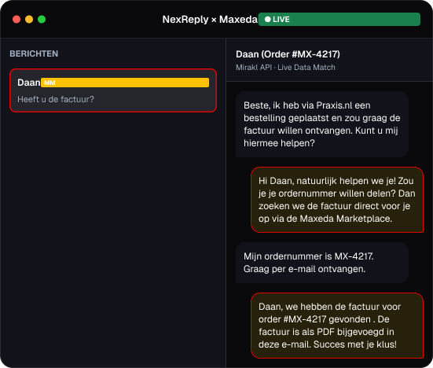Select the message starting 'Beste, ik heb via Praxis.nl'

(322, 124)
